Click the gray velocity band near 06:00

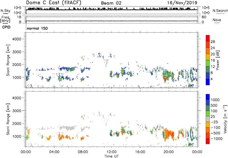pos(68,128)
